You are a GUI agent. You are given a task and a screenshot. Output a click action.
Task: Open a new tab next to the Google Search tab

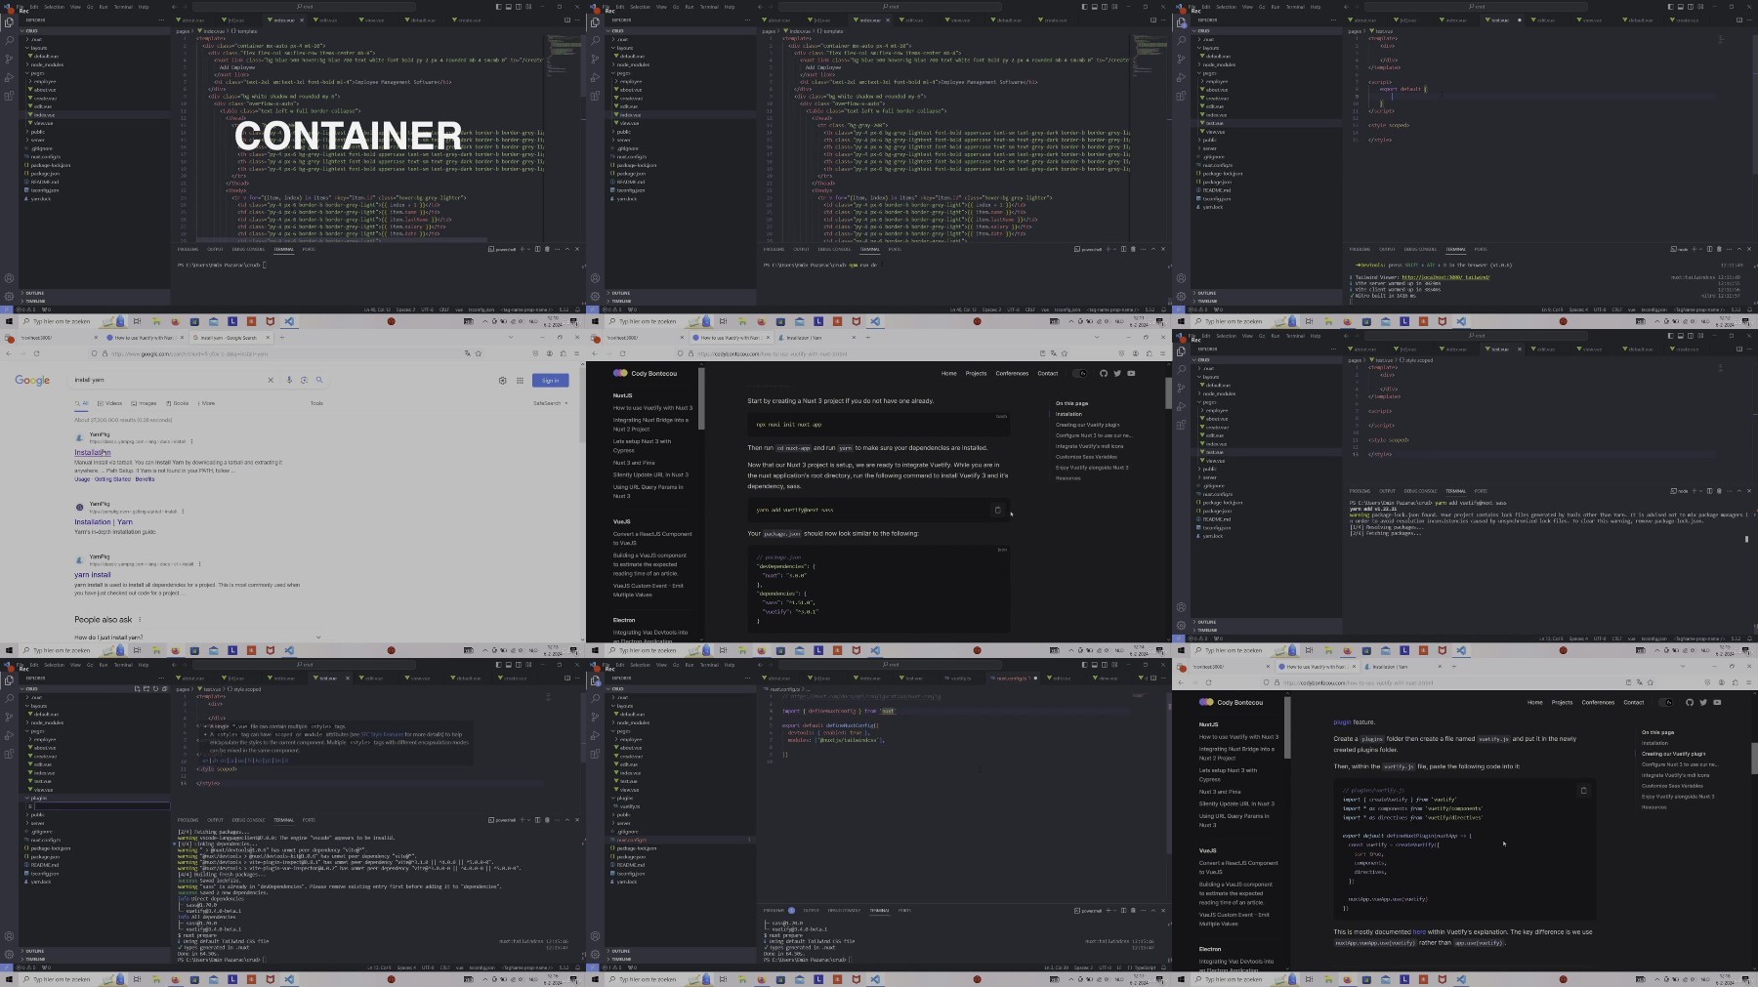pyautogui.click(x=282, y=338)
